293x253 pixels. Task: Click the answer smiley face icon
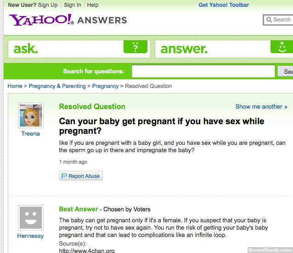(x=282, y=47)
